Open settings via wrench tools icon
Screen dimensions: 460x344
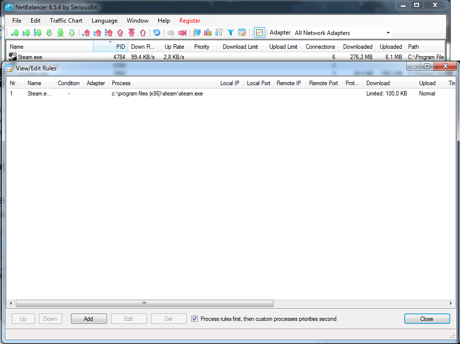pos(219,33)
